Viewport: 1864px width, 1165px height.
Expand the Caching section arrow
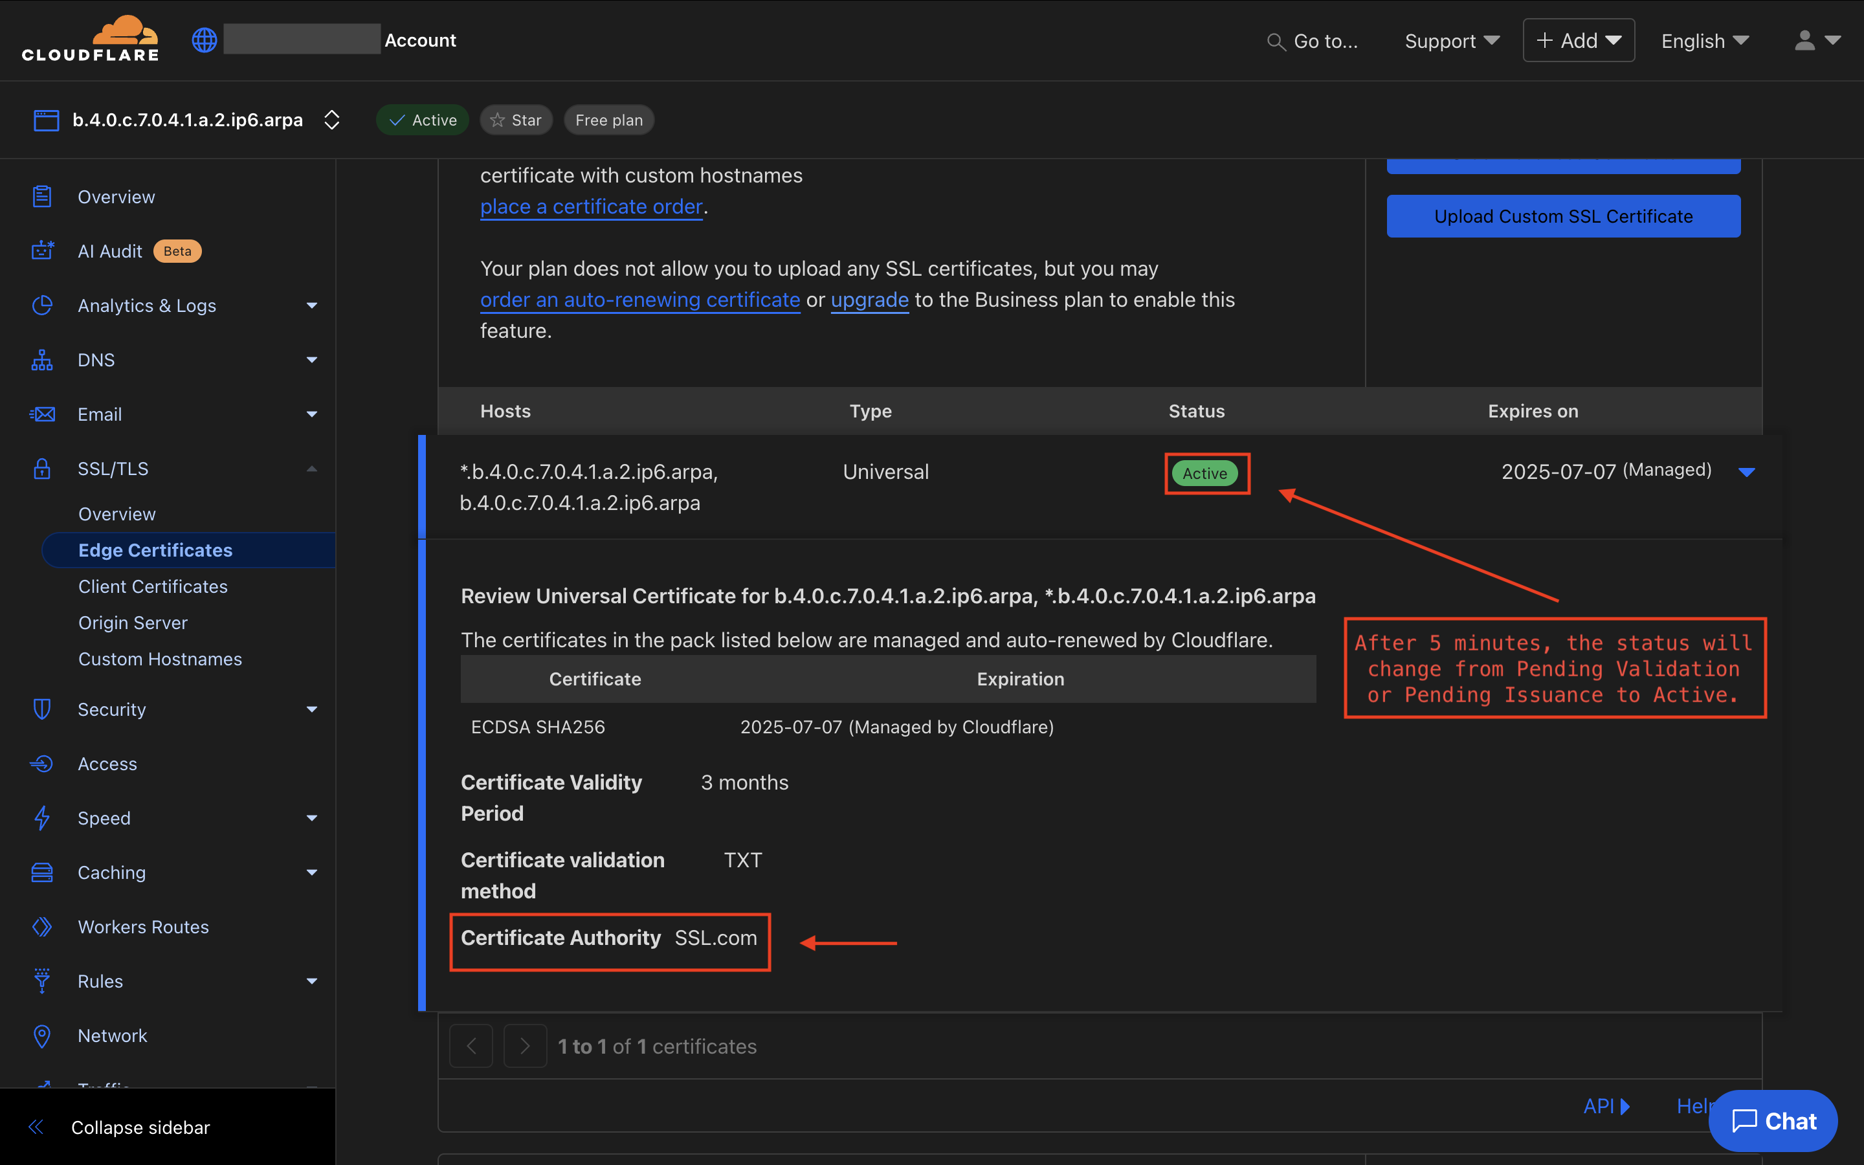pos(312,873)
